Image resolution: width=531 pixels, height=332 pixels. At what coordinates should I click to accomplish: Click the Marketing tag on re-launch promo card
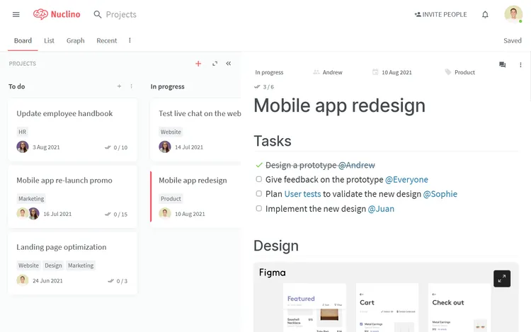click(31, 199)
